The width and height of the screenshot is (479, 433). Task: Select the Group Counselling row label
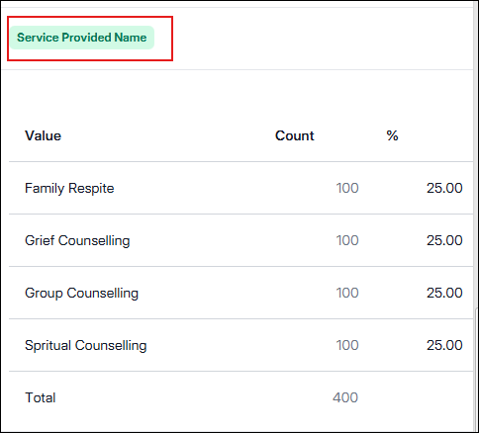coord(82,293)
